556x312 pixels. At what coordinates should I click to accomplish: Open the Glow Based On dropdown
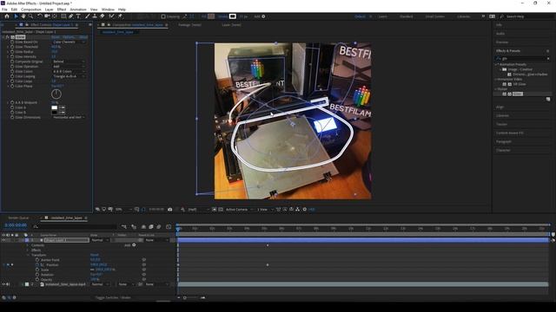click(x=69, y=42)
